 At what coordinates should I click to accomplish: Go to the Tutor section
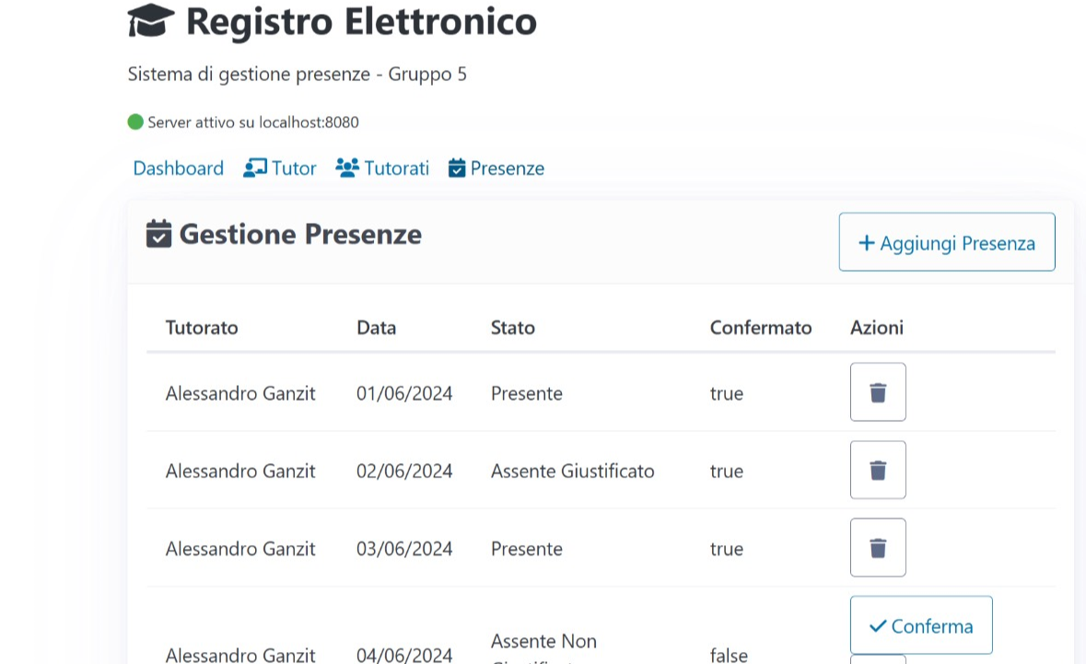pos(280,169)
